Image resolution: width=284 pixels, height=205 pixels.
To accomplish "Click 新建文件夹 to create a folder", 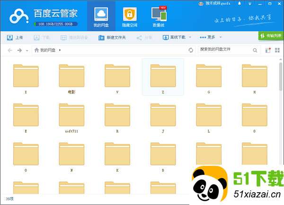I will click(112, 37).
